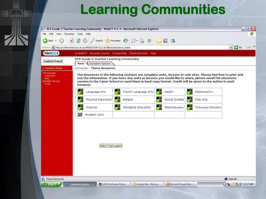Click the Social Studies icon
Image resolution: width=266 pixels, height=199 pixels.
point(159,99)
